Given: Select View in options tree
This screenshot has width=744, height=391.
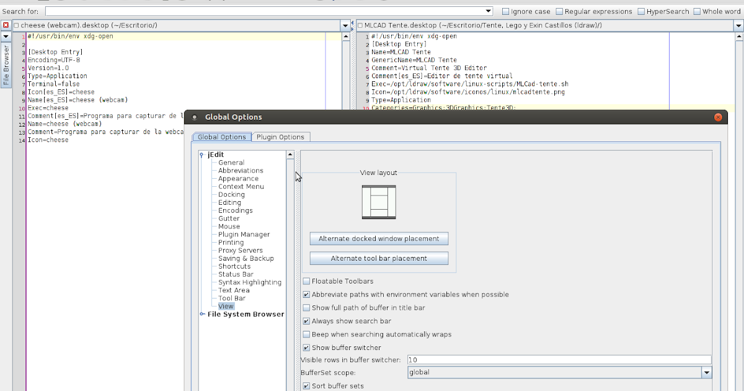Looking at the screenshot, I should pyautogui.click(x=226, y=306).
